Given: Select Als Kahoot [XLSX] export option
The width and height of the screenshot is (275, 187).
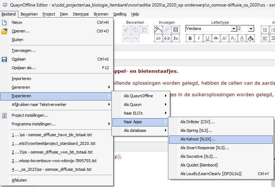Looking at the screenshot, I should pyautogui.click(x=221, y=139).
